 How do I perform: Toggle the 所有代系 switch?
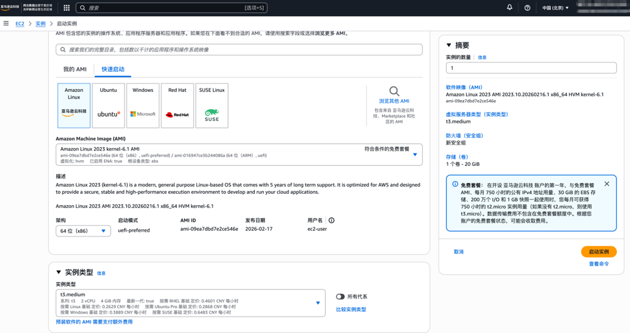(340, 296)
